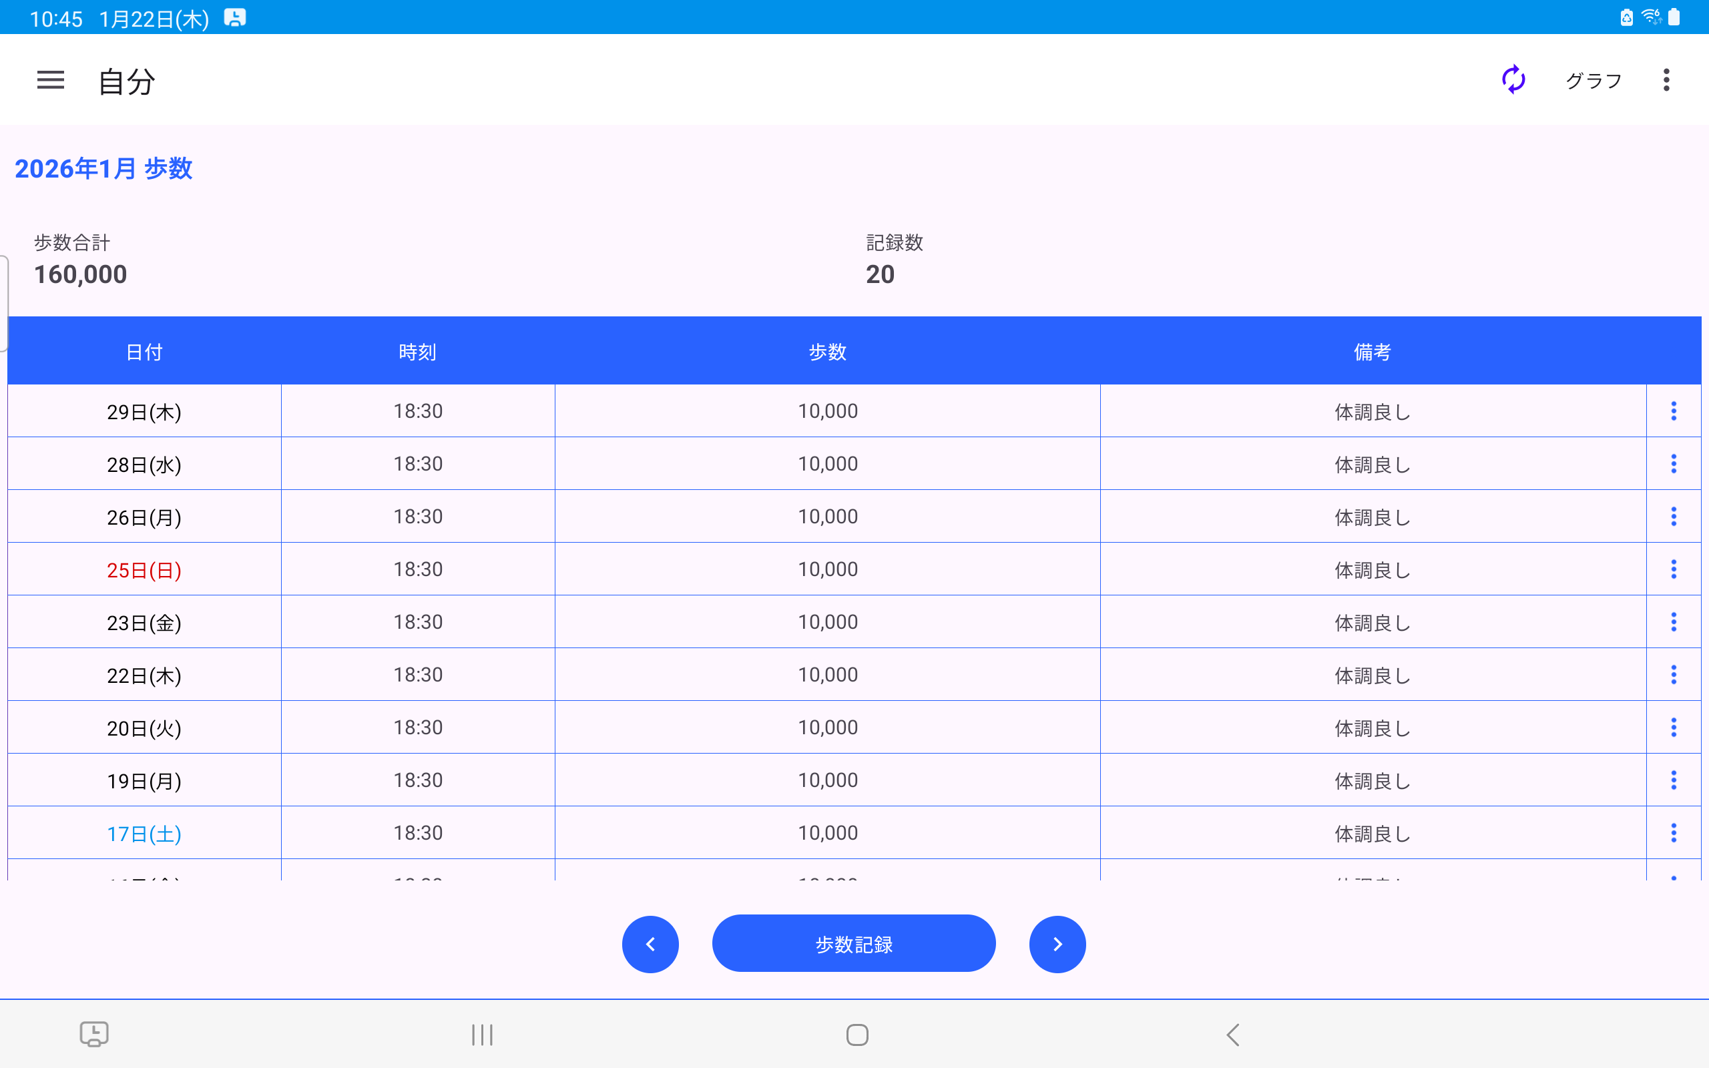This screenshot has width=1709, height=1068.
Task: Tap the 2026年1月 歩数 heading
Action: [x=103, y=168]
